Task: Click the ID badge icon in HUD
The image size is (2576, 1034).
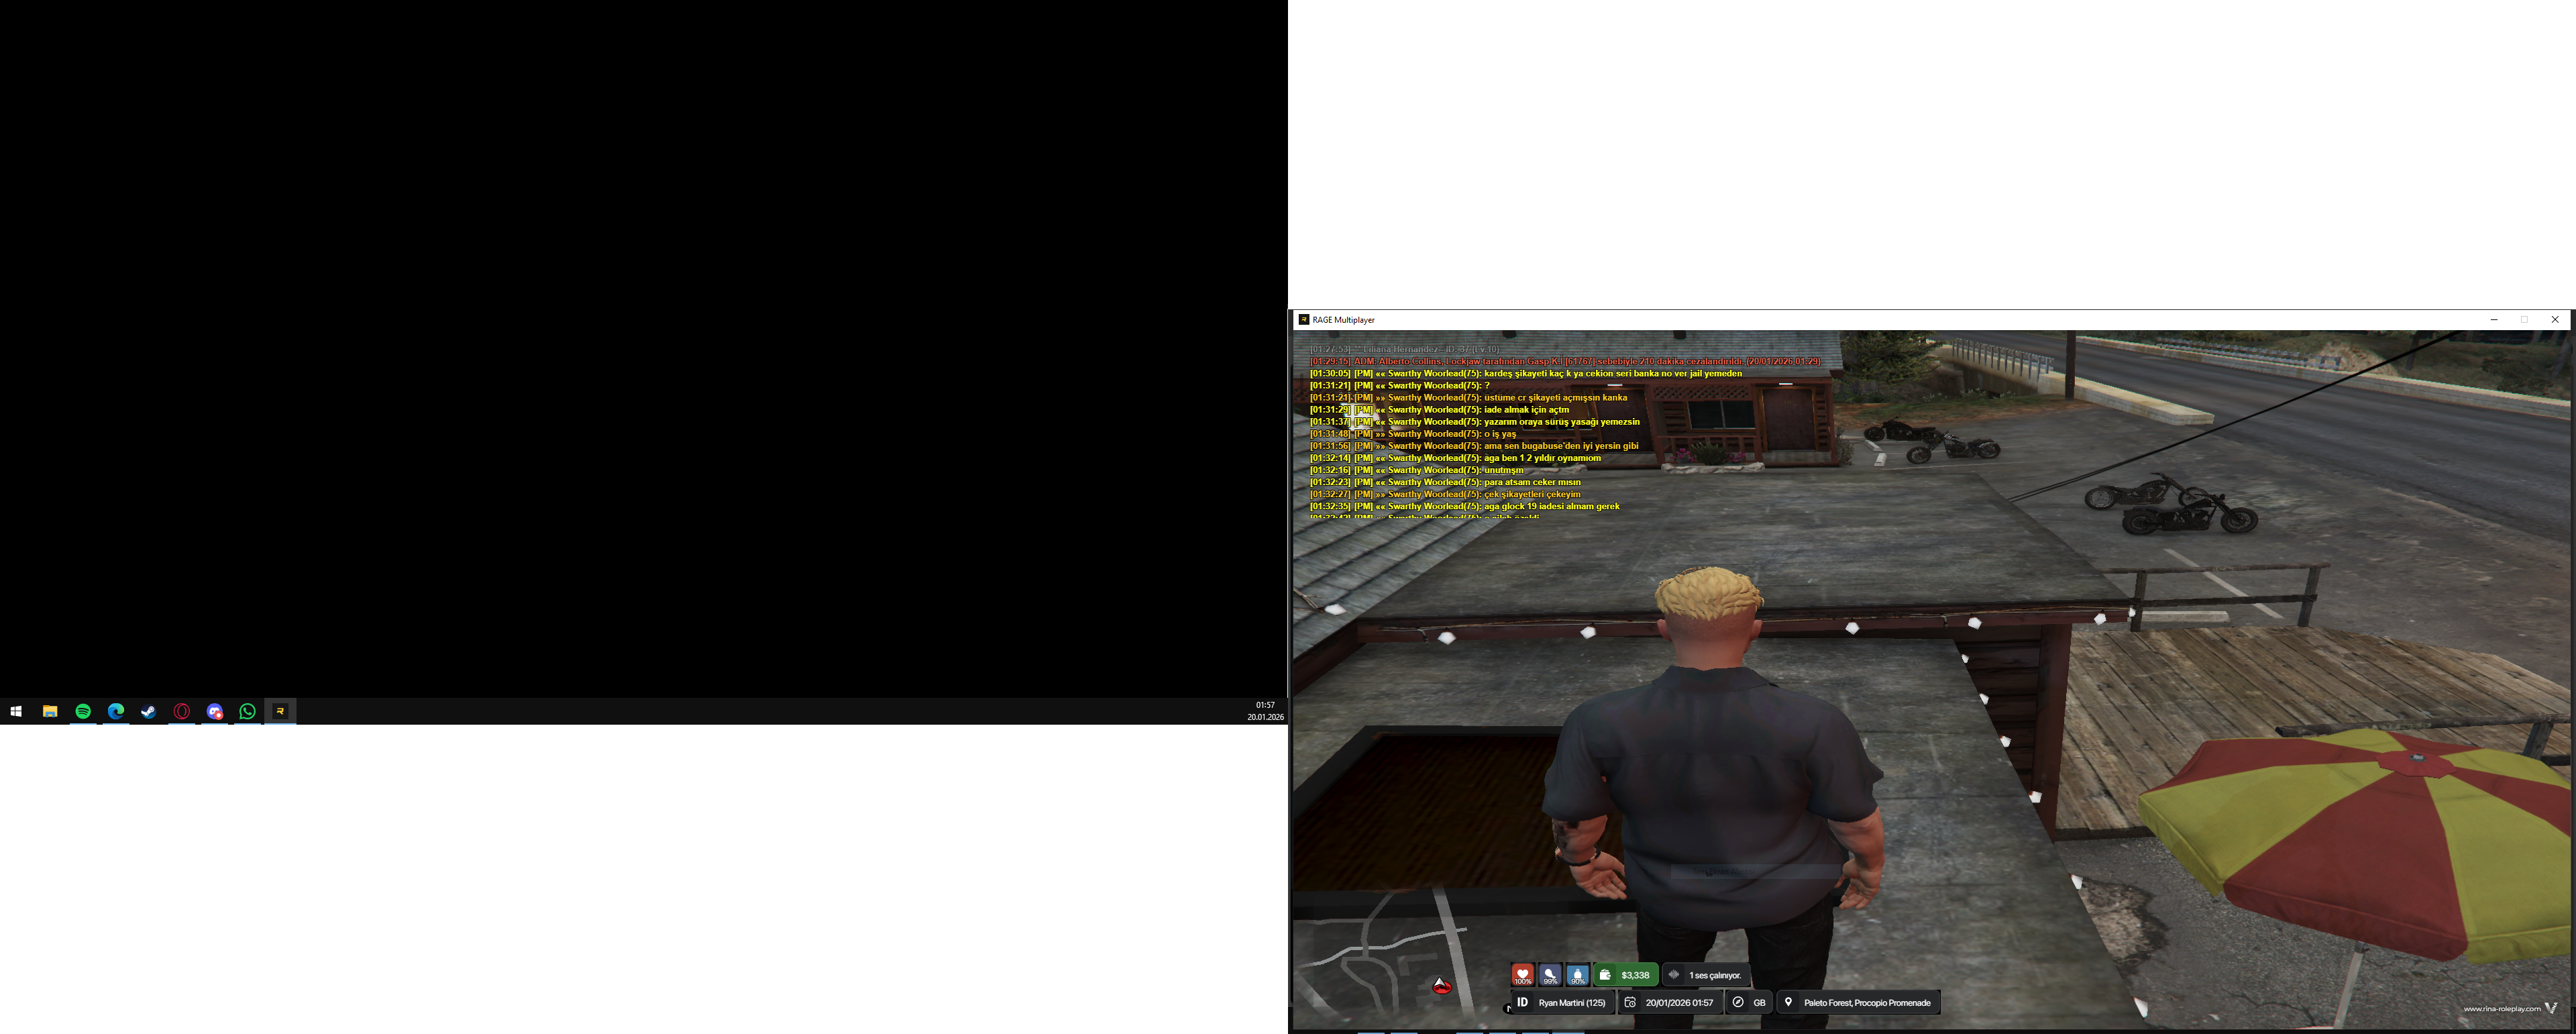Action: [x=1522, y=1002]
